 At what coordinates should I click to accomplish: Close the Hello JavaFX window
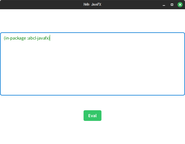click(x=180, y=5)
